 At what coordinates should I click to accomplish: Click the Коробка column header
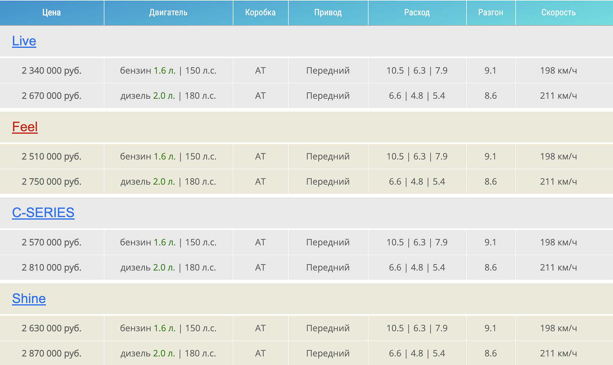point(260,13)
